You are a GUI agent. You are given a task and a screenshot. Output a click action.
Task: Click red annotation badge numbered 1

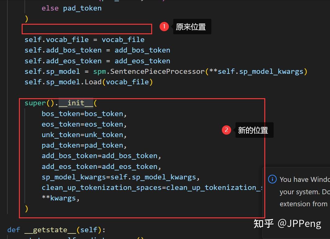tap(164, 27)
